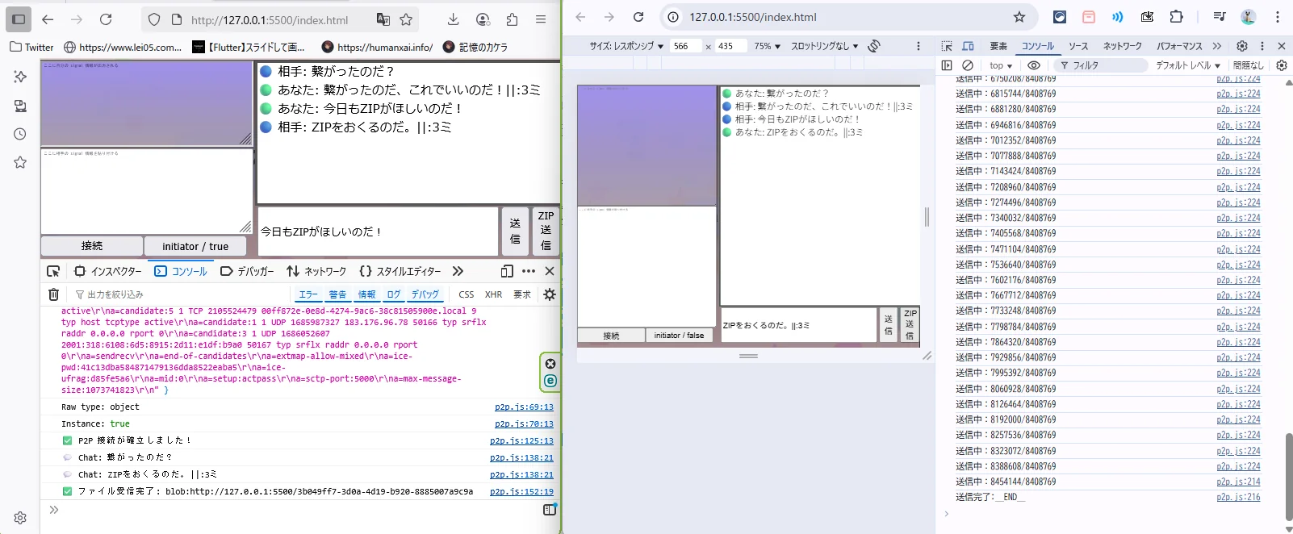
Task: Toggle the Chrome device toolbar icon
Action: coord(968,46)
